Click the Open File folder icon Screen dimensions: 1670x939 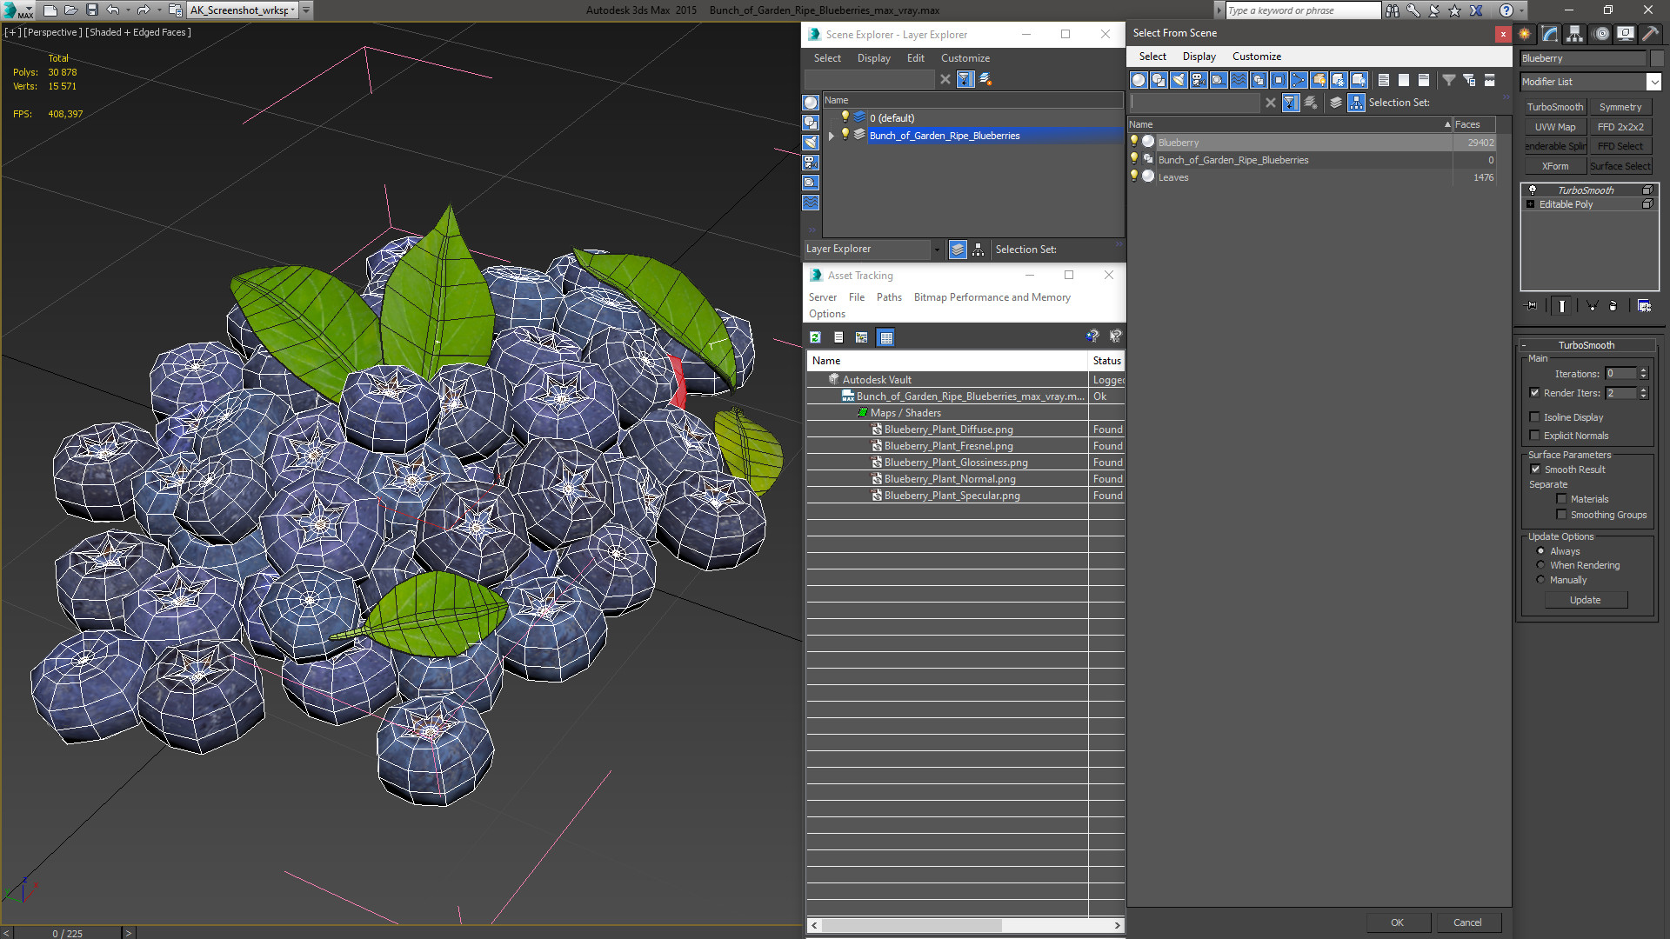point(70,10)
